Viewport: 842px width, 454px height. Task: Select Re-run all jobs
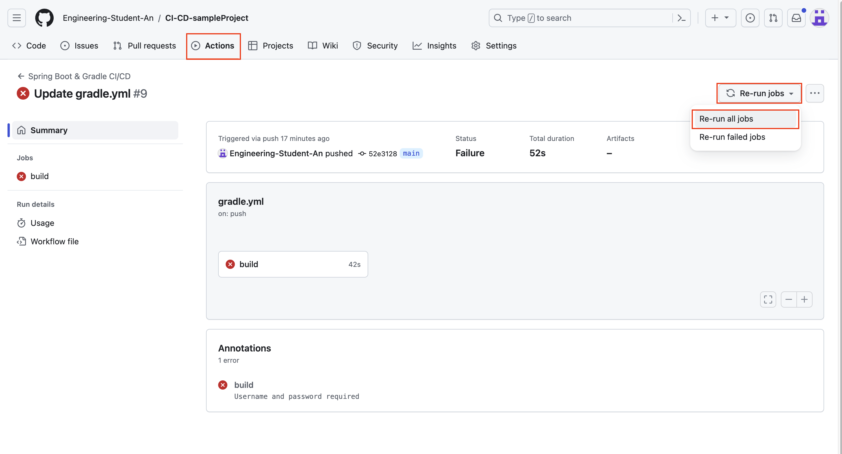tap(726, 119)
